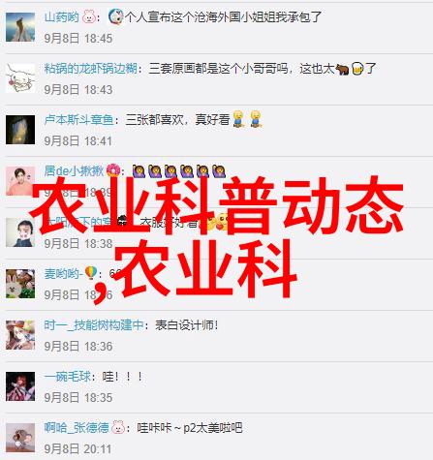Open 山药哟 user profile link
This screenshot has width=433, height=460.
point(61,16)
